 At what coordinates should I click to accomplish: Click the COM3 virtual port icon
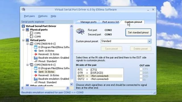[x=32, y=65]
